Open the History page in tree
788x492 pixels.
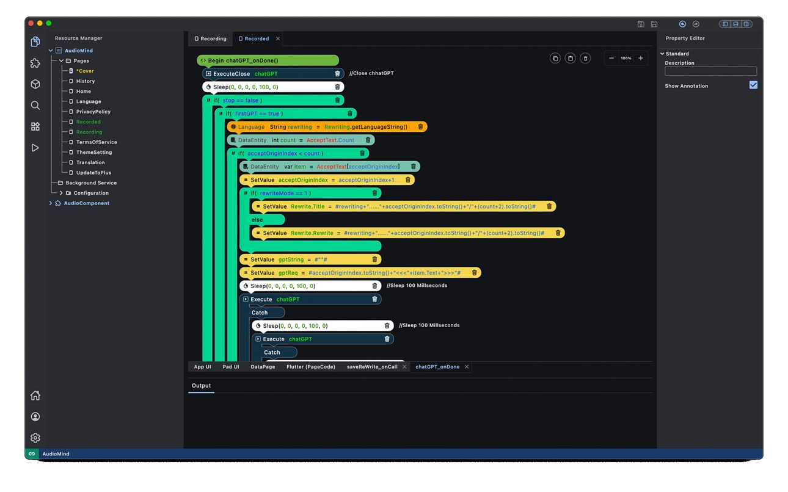86,81
